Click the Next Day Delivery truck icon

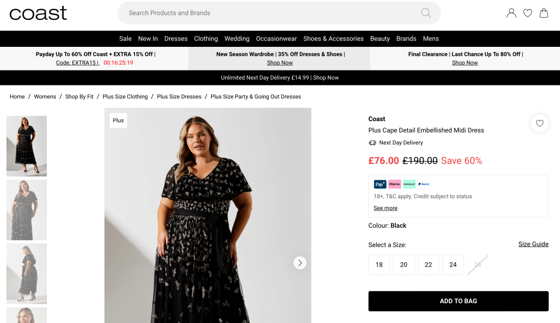[372, 143]
